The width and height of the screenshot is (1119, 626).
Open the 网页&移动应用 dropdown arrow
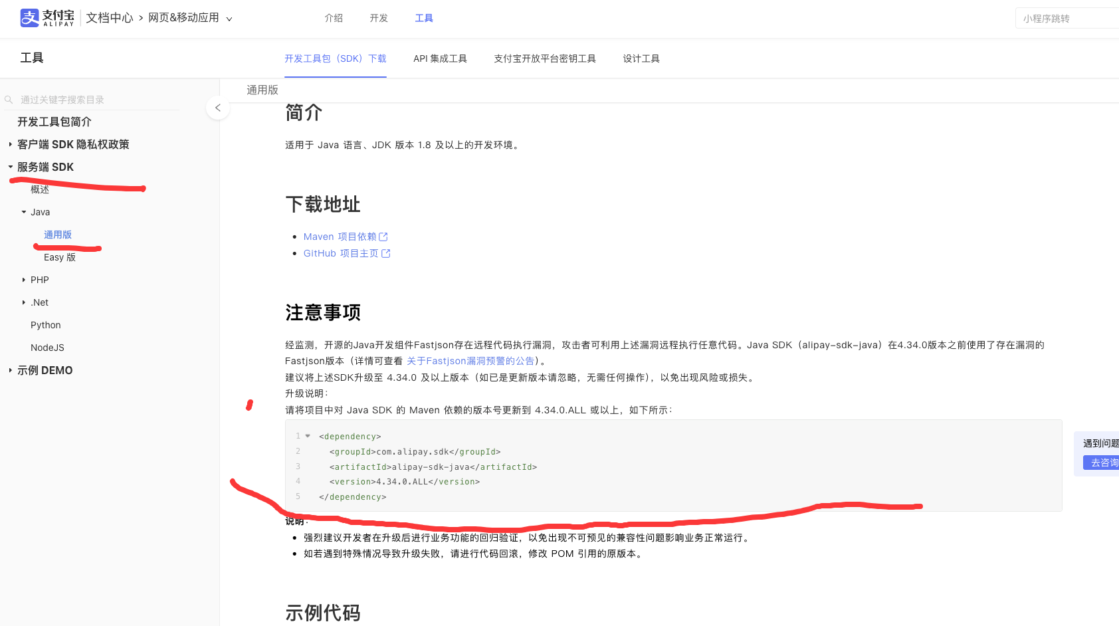coord(229,19)
